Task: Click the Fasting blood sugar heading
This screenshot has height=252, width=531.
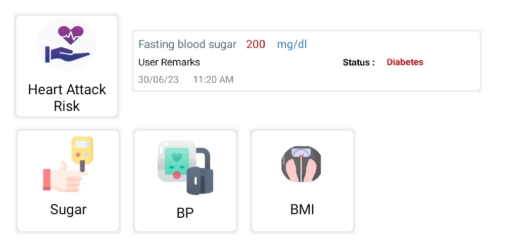Action: (187, 44)
